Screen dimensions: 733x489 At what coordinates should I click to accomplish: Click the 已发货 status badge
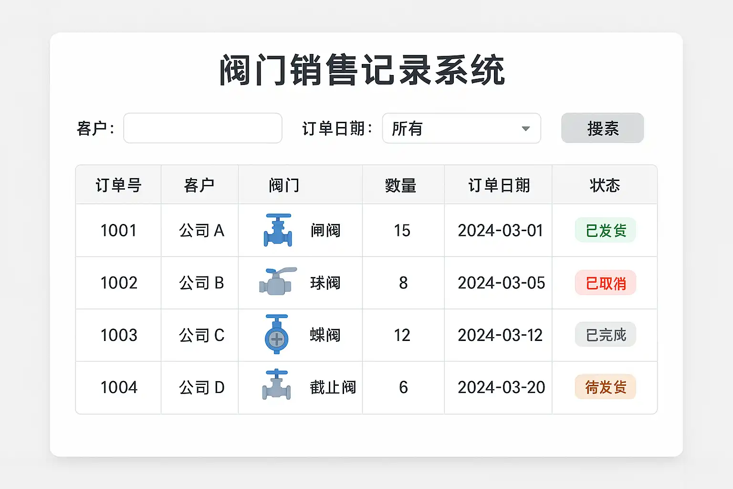[x=605, y=230]
